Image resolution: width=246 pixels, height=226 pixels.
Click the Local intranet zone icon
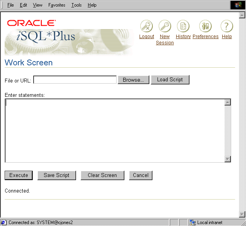(192, 222)
